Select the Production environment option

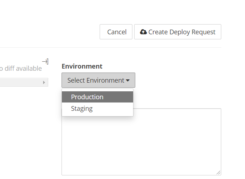click(87, 97)
